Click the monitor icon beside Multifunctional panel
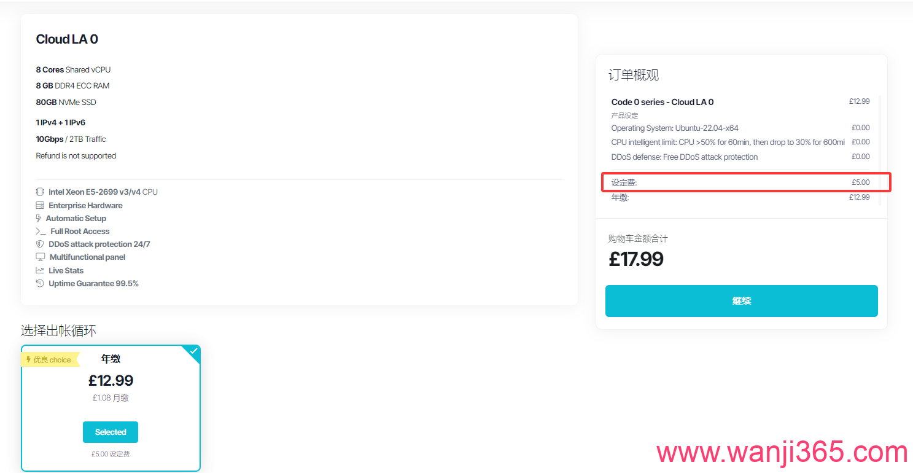Viewport: 913px width, 473px height. (41, 257)
